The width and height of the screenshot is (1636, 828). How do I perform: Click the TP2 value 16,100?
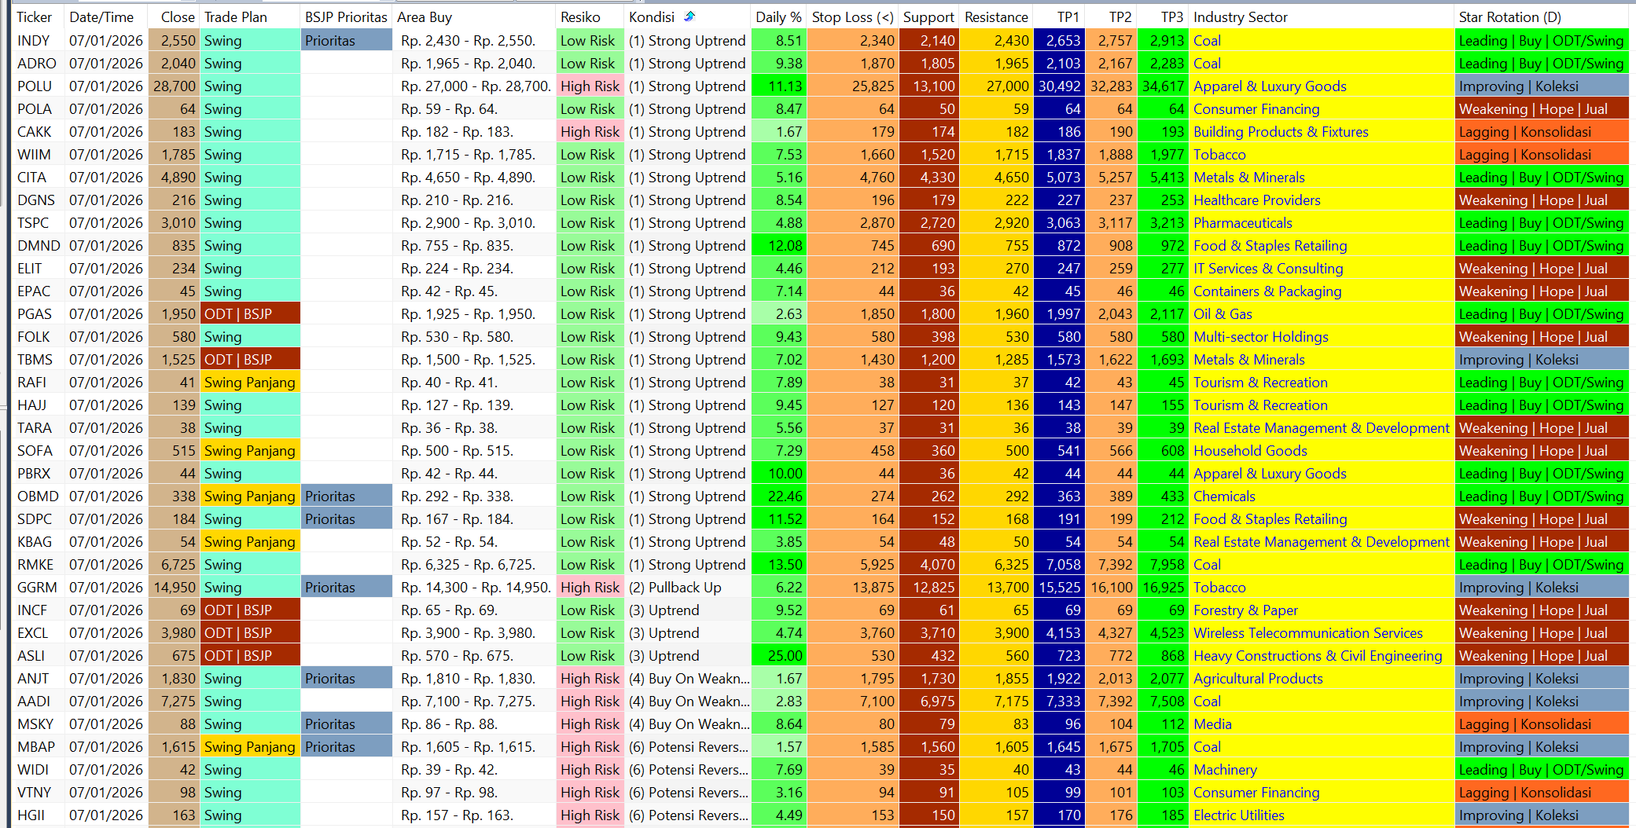click(x=1112, y=588)
